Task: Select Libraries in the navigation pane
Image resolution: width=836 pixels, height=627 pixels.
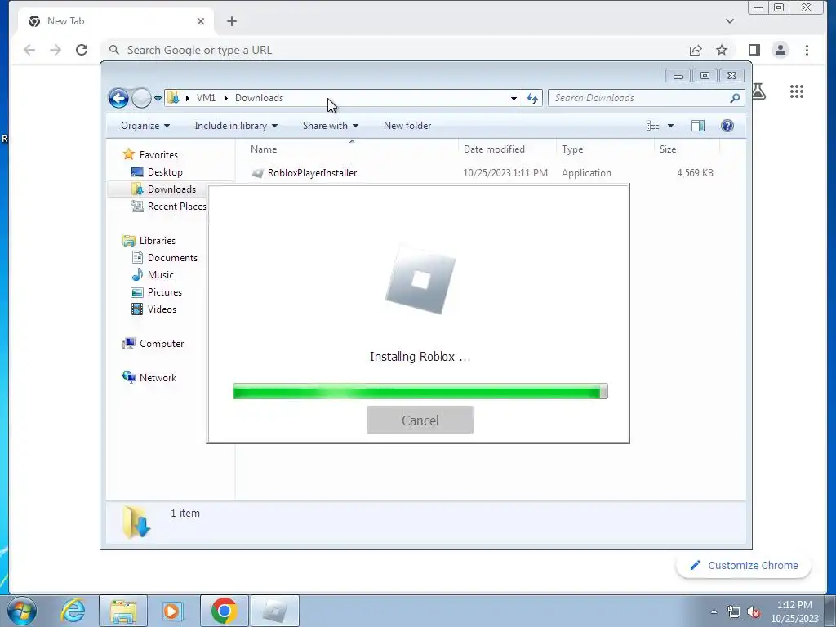Action: [158, 241]
